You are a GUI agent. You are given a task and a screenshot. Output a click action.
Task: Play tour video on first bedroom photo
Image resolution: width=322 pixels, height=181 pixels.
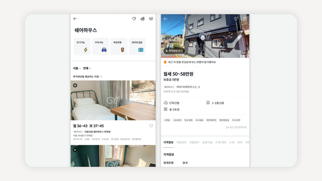[x=75, y=85]
